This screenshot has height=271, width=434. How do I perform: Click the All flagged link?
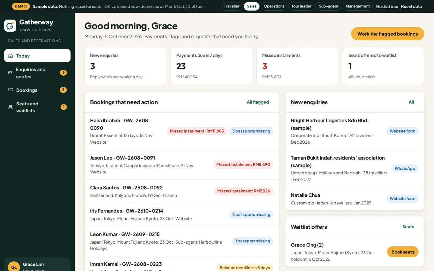[x=258, y=102]
